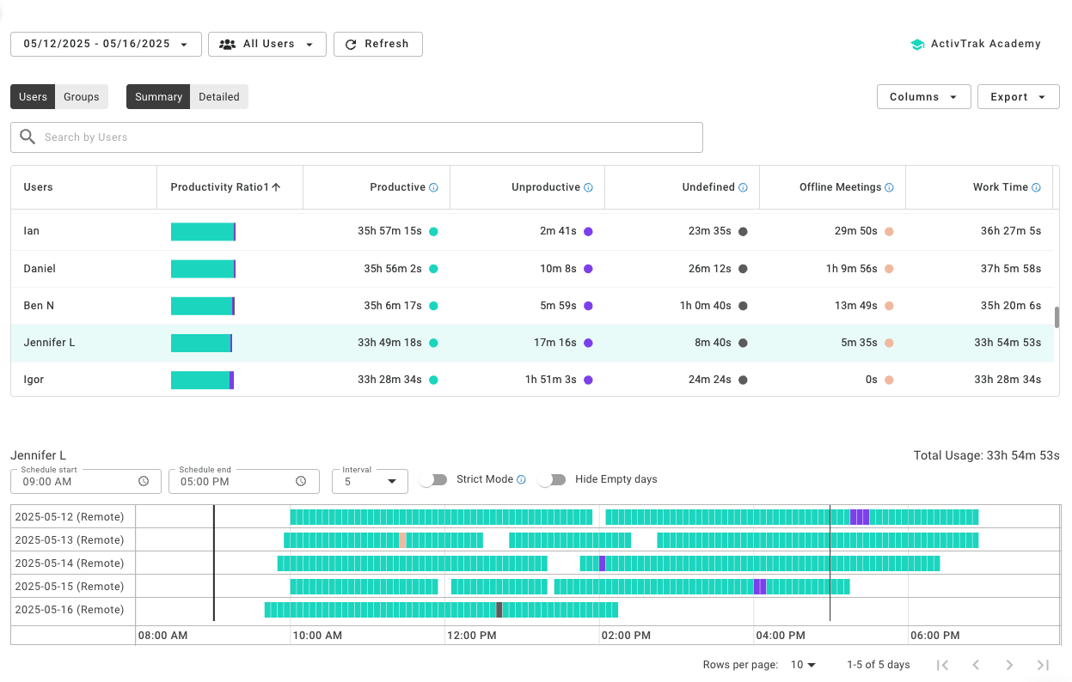The height and width of the screenshot is (682, 1072).
Task: Click Ben N's 1h 0m 40s undefined value
Action: click(706, 306)
